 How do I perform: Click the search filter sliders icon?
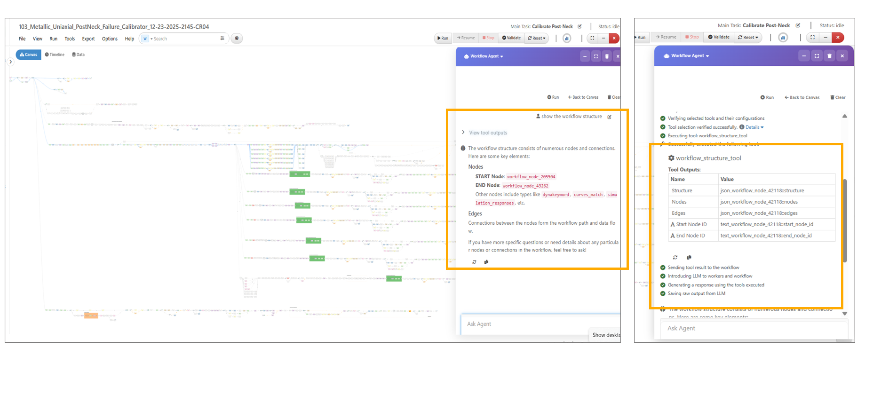(x=222, y=39)
